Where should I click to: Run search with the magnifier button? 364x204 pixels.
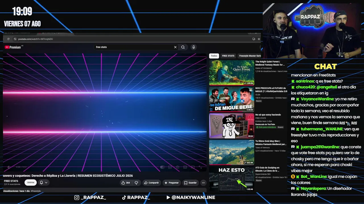[183, 47]
